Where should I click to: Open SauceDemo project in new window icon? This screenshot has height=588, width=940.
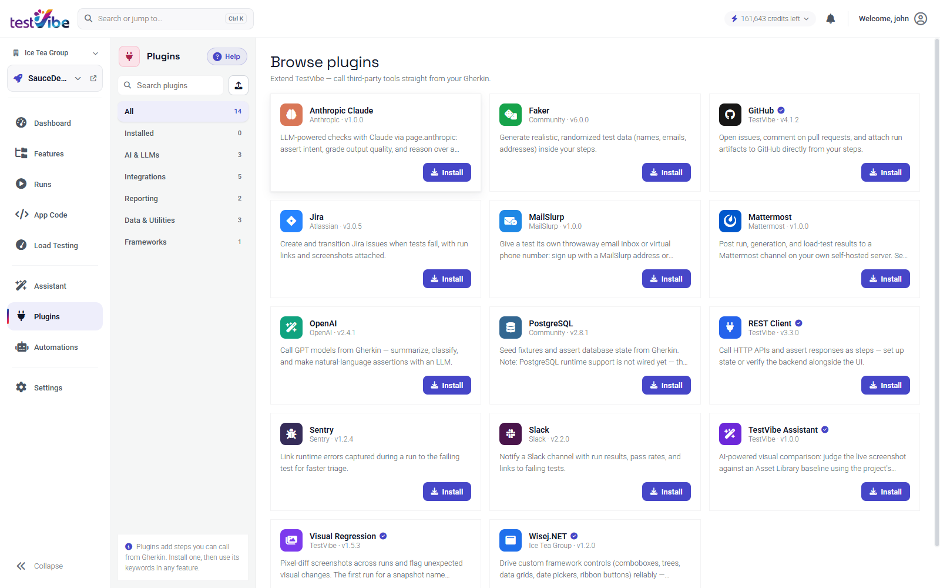tap(93, 78)
